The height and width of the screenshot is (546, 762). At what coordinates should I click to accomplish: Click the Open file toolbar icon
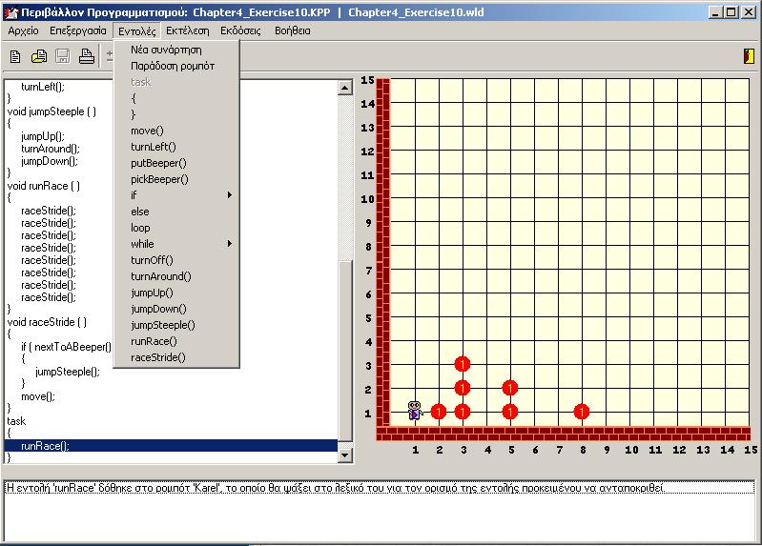point(39,56)
